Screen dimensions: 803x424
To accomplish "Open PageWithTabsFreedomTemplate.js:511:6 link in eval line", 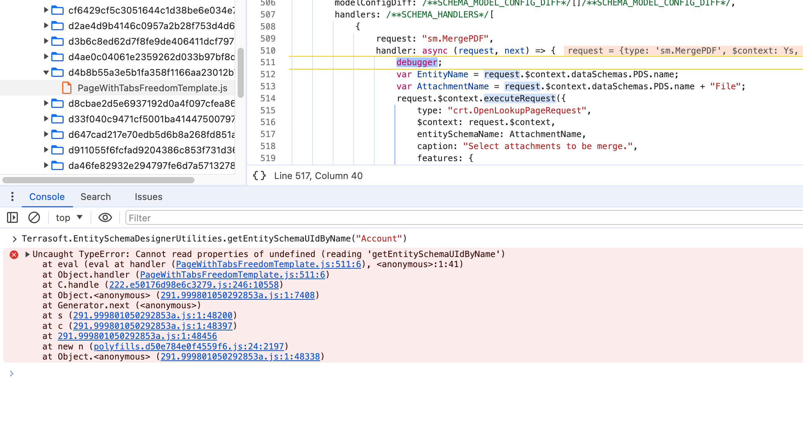I will [x=268, y=264].
